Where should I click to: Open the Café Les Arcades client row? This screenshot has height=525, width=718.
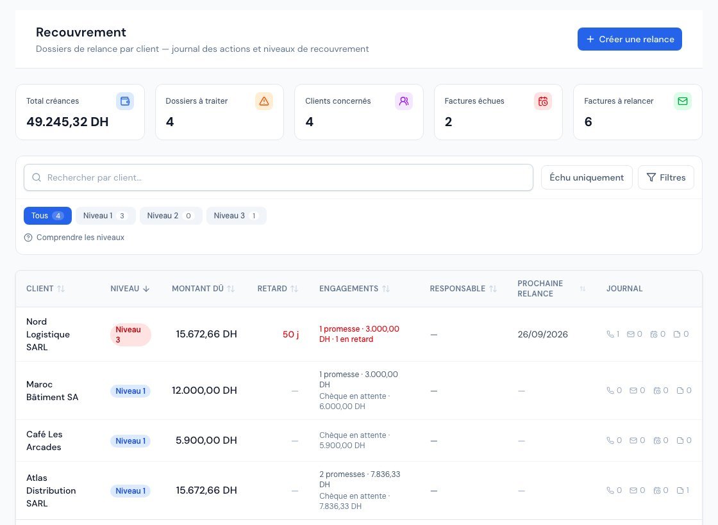pyautogui.click(x=359, y=440)
